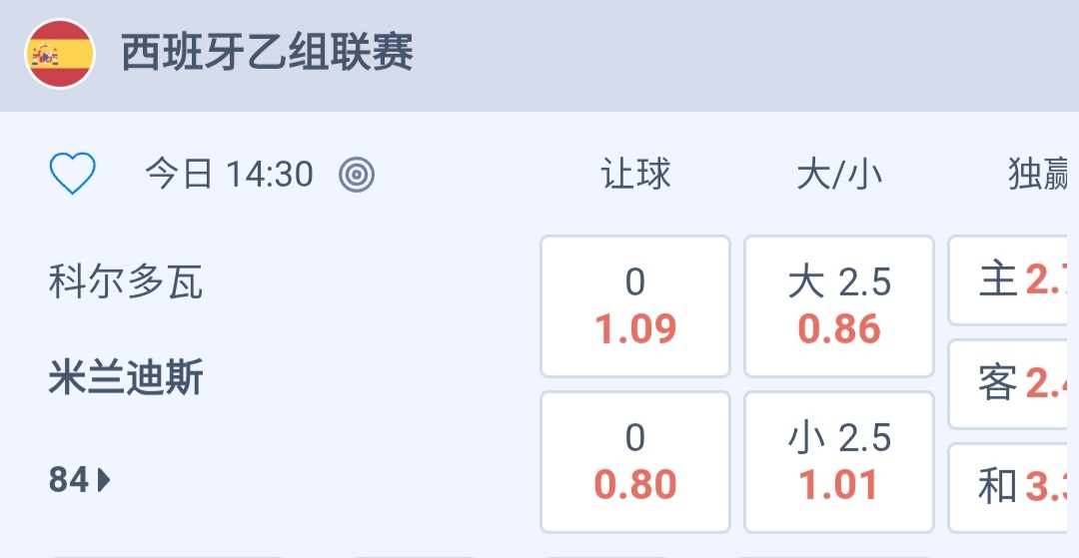Favorite the match with the heart icon
The image size is (1079, 558).
point(72,175)
